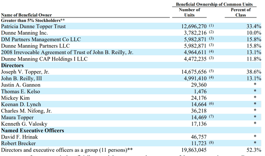Click footnote (1) beside 12,696,270
The height and width of the screenshot is (156, 265).
pyautogui.click(x=211, y=26)
